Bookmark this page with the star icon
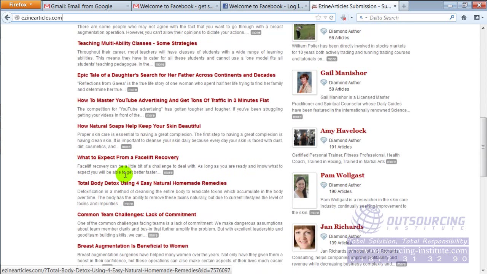This screenshot has height=274, width=487. point(318,18)
